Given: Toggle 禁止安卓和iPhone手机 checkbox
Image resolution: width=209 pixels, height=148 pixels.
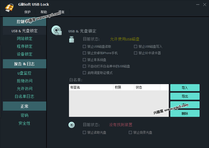Looking at the screenshot, I should 84,53.
